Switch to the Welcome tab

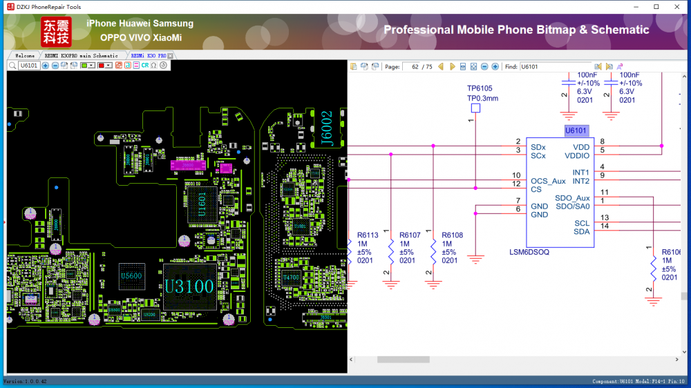point(24,55)
